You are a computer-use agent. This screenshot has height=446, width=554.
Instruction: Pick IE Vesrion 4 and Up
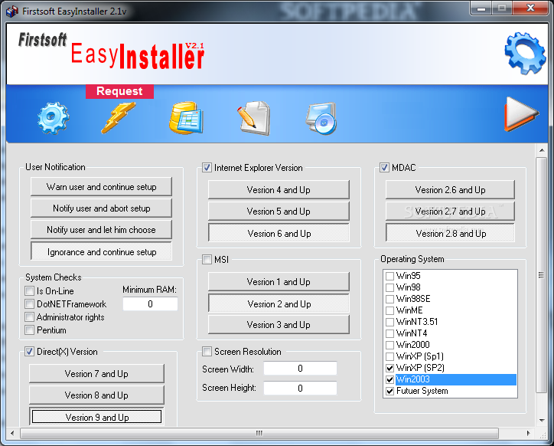279,190
